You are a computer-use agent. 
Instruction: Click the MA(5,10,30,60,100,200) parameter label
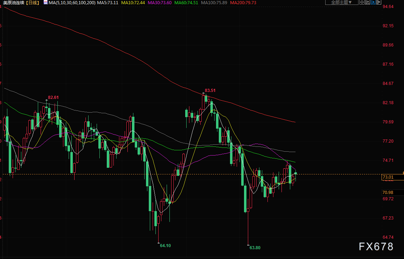(x=72, y=2)
